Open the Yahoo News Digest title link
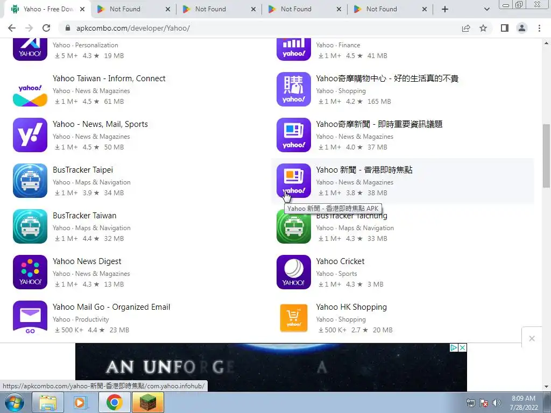Viewport: 551px width, 413px height. pyautogui.click(x=87, y=261)
